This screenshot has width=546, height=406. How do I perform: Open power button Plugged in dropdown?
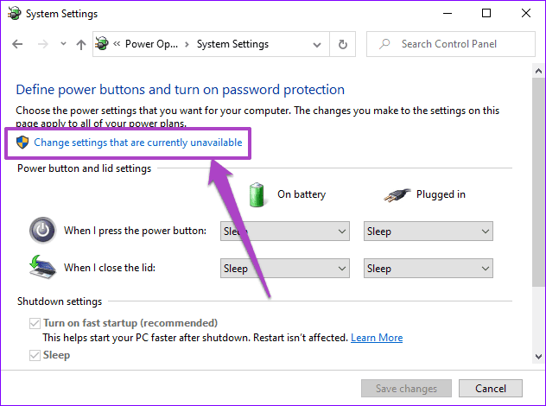coord(429,232)
